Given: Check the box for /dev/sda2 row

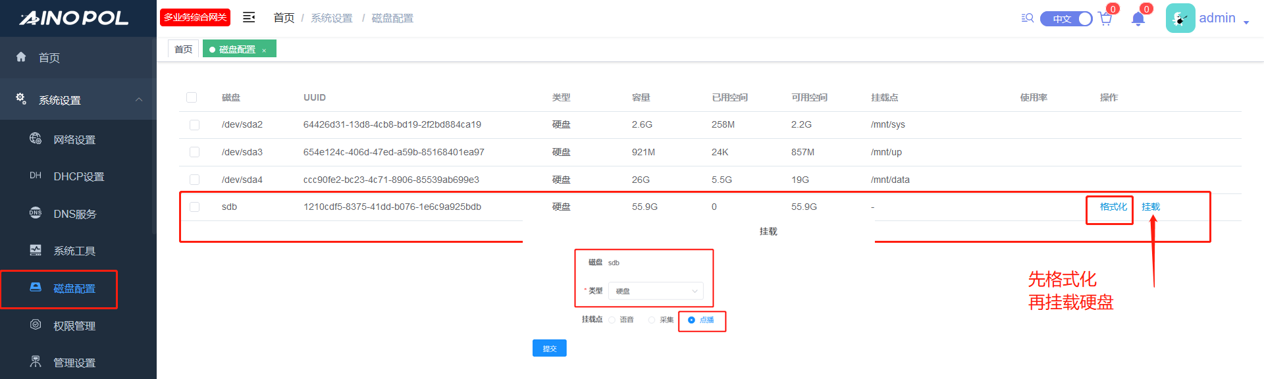Looking at the screenshot, I should 194,125.
